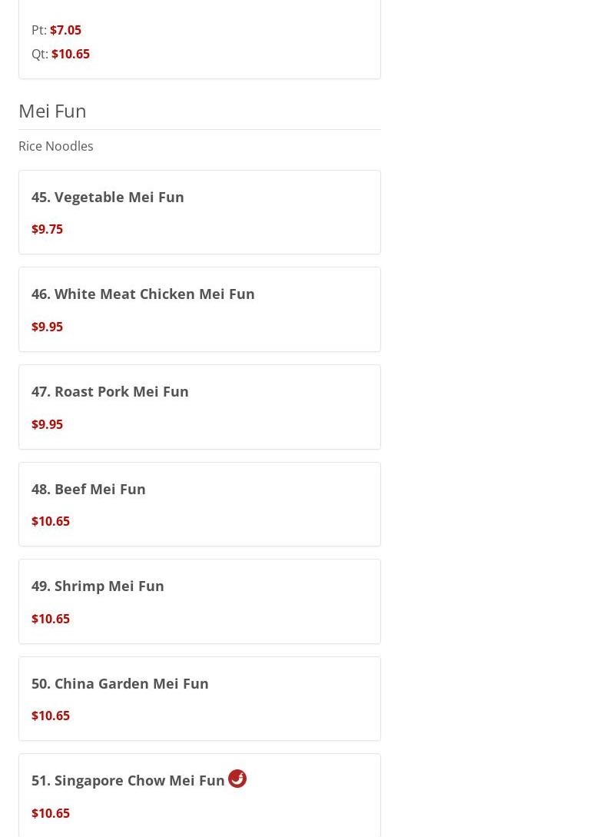Click the Pint price $7.05

65,30
